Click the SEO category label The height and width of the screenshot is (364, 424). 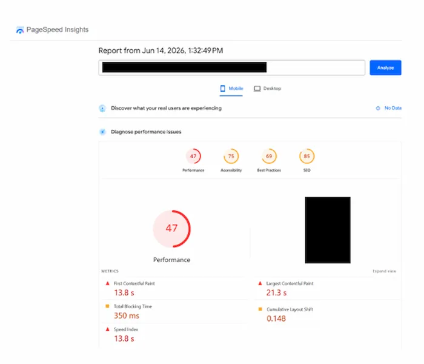(x=306, y=170)
